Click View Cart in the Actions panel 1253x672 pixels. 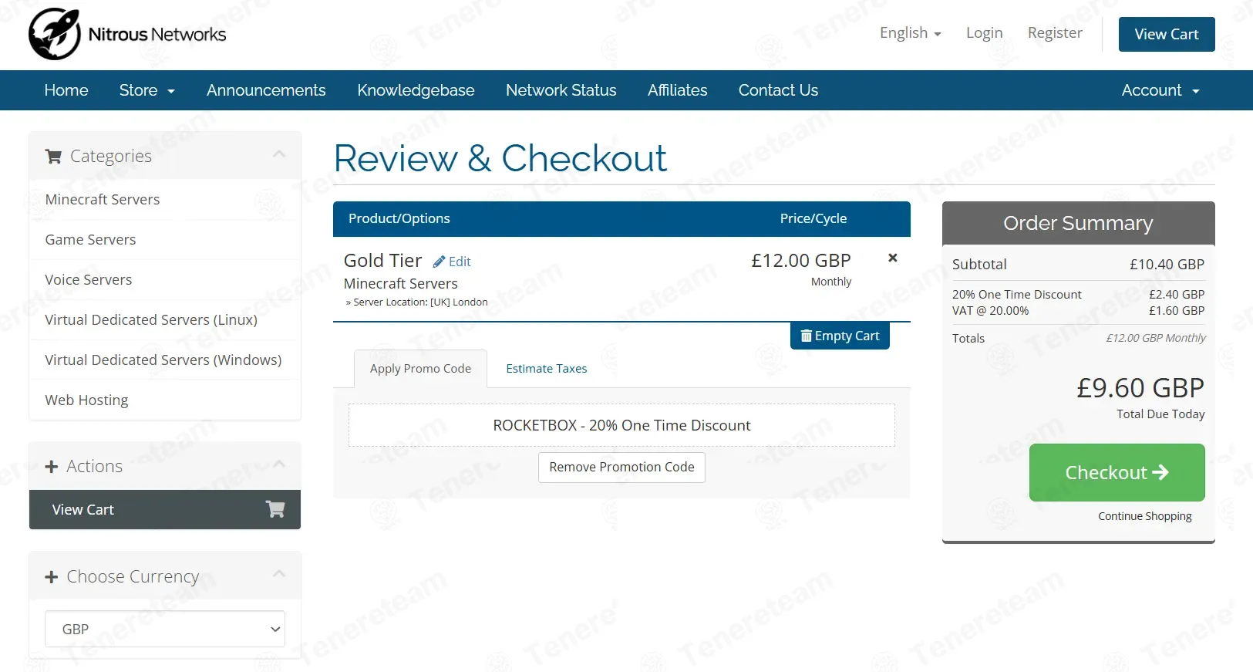point(165,509)
